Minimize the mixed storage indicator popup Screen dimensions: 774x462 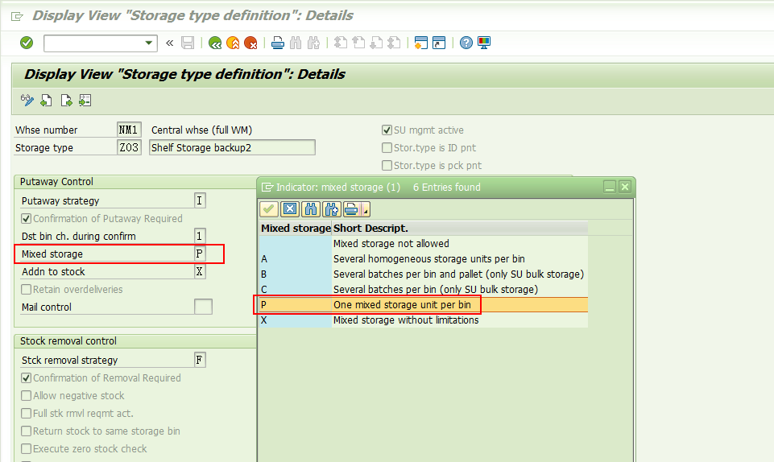click(610, 187)
